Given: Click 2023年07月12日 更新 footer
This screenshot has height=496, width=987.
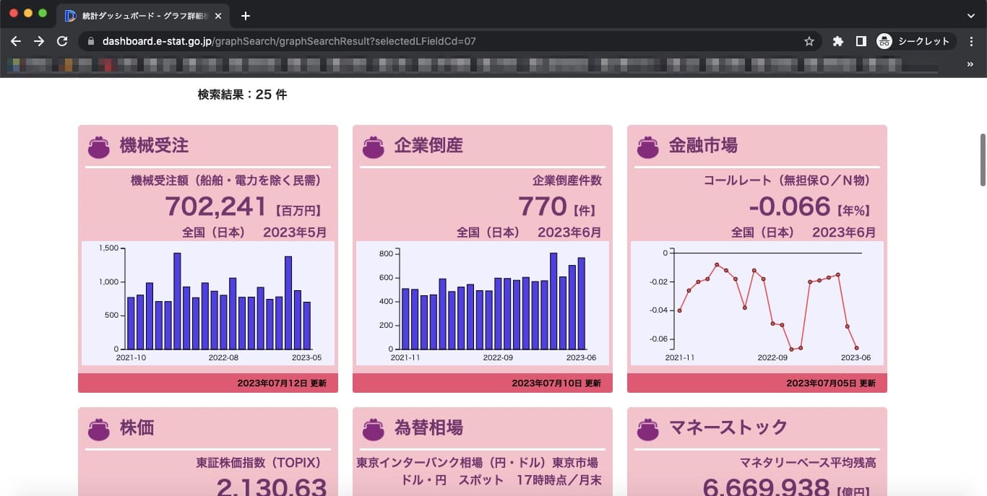Looking at the screenshot, I should 282,383.
